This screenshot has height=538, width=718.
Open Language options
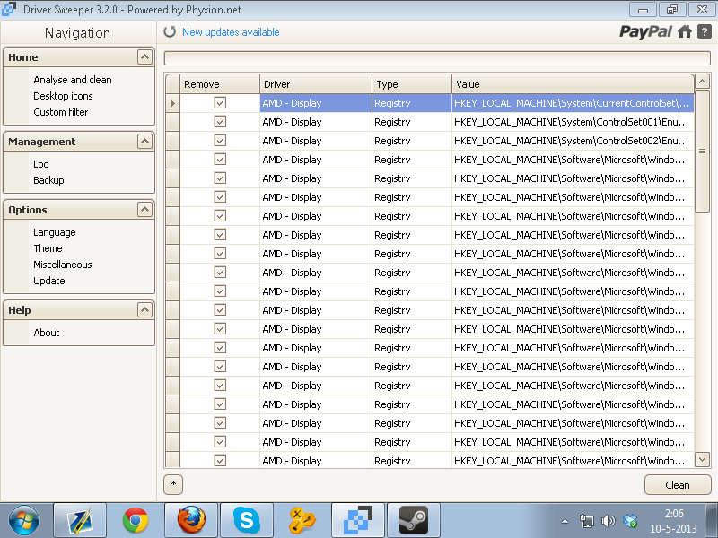click(x=55, y=232)
